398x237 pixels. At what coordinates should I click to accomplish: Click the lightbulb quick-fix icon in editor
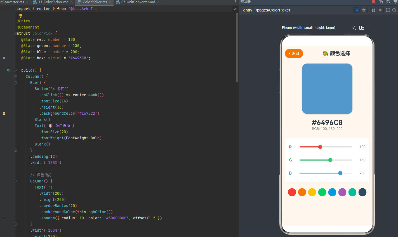(x=20, y=16)
